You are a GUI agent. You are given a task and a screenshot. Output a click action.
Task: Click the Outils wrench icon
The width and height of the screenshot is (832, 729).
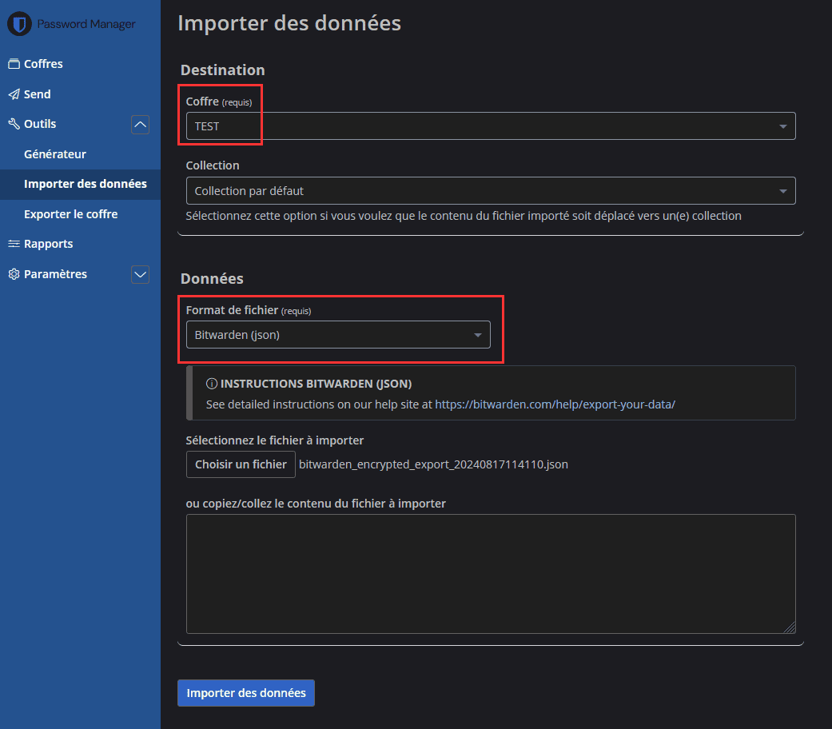pos(14,124)
